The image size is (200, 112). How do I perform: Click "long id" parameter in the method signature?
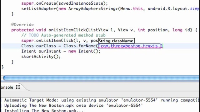pos(181,30)
